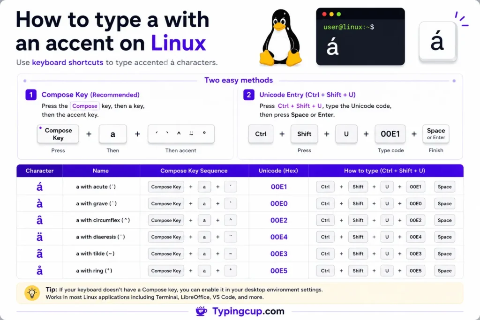Click the 'Compose Key (Recommended)' heading

click(90, 95)
